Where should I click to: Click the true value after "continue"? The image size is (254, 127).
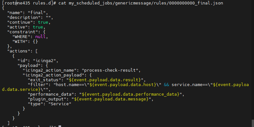(x=43, y=22)
